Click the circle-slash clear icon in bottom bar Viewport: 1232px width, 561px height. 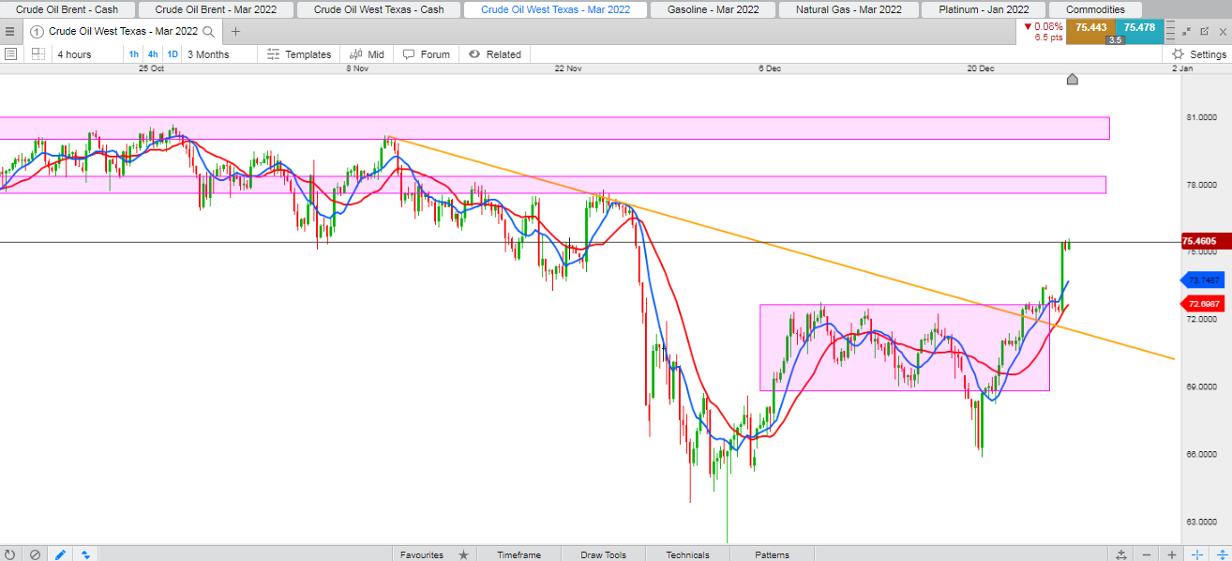click(36, 554)
